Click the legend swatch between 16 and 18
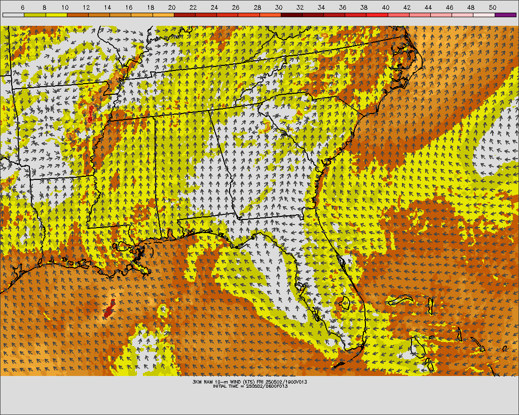 [142, 15]
